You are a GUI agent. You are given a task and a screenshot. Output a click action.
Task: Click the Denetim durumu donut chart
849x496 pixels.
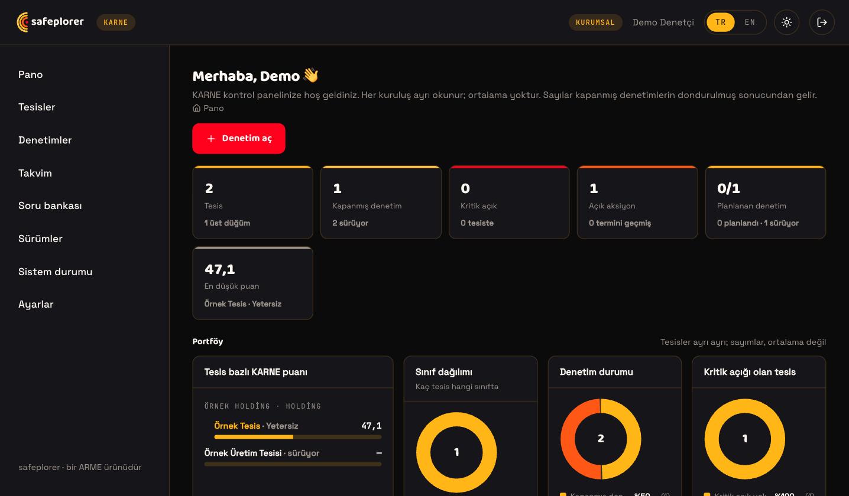point(601,439)
